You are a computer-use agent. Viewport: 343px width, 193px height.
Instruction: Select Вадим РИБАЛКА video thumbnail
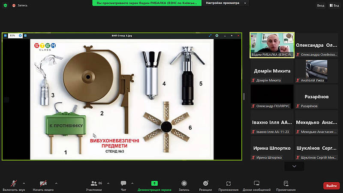[272, 45]
